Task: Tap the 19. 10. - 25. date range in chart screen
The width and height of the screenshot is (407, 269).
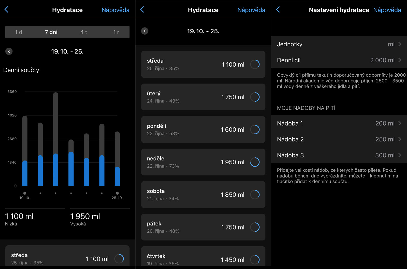Action: (x=67, y=51)
